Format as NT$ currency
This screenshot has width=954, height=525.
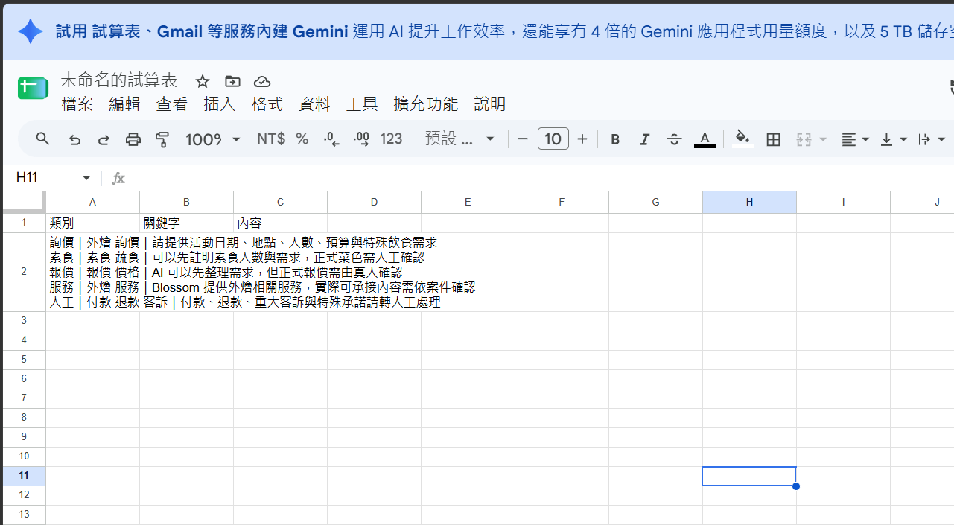point(271,139)
